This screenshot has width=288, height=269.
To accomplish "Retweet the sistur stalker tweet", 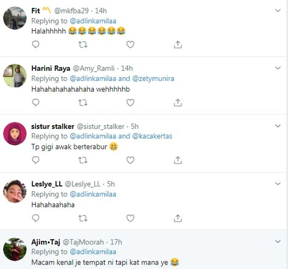I will [83, 160].
